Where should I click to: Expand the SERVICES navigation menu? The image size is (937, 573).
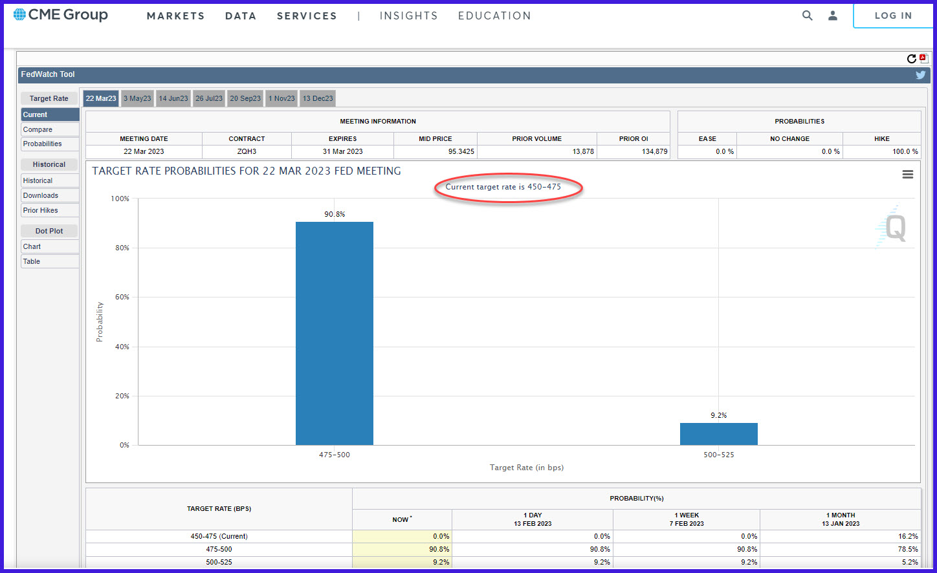point(307,16)
